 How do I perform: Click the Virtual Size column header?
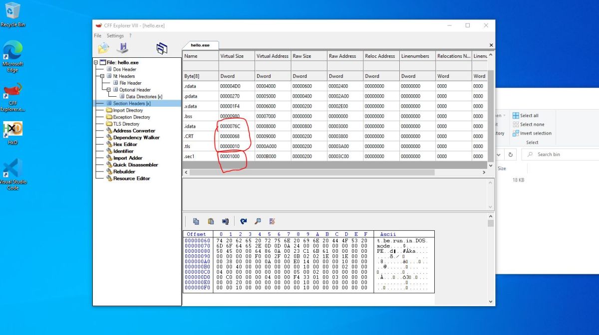tap(237, 56)
